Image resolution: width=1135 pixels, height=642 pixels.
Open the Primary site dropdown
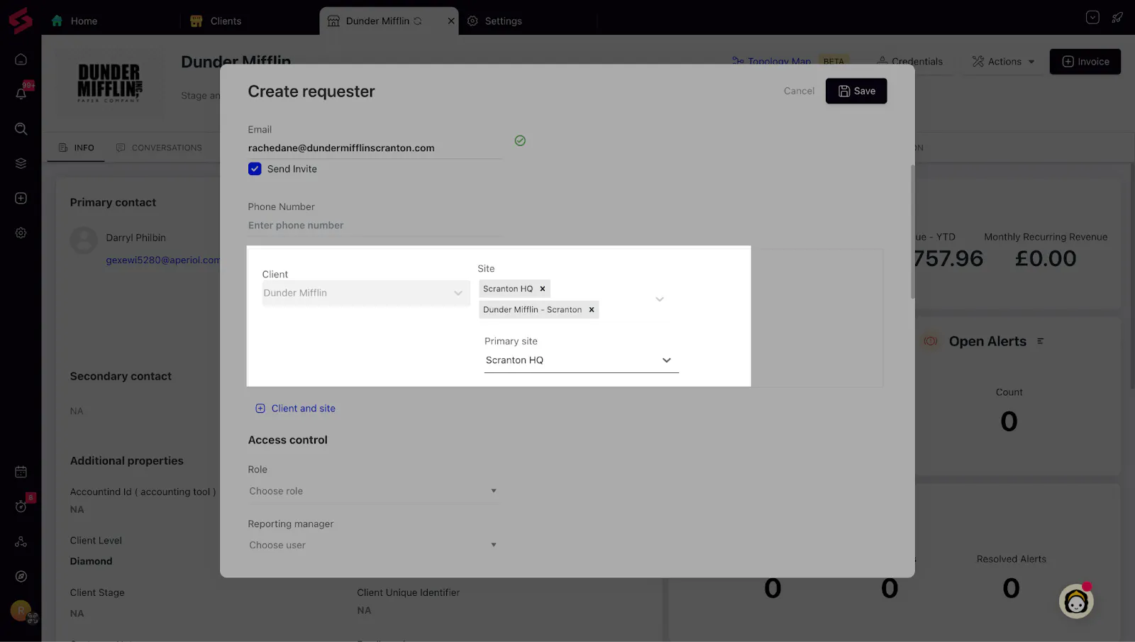coord(582,360)
